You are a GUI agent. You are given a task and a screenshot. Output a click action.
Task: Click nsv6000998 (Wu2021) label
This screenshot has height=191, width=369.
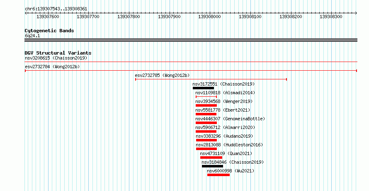(231, 171)
